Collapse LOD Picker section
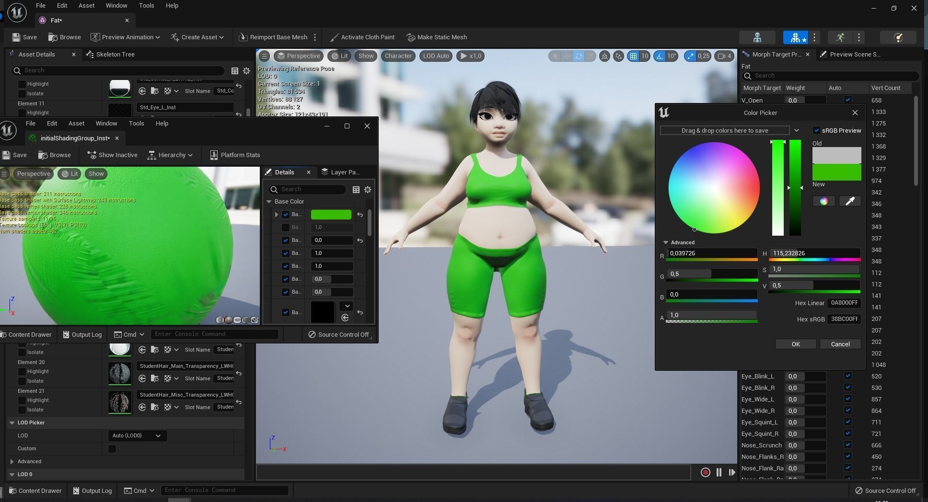 (12, 422)
